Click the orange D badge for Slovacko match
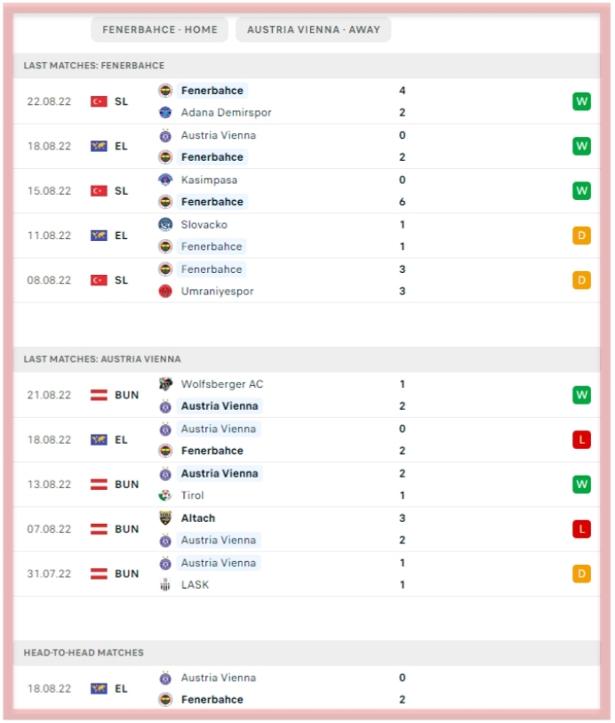Viewport: 615px width, 723px height. click(581, 236)
